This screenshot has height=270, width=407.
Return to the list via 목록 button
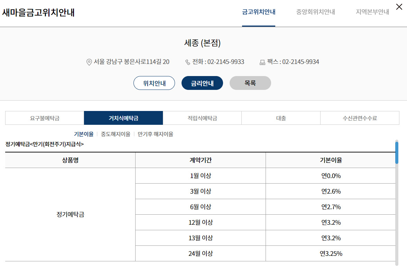click(250, 83)
